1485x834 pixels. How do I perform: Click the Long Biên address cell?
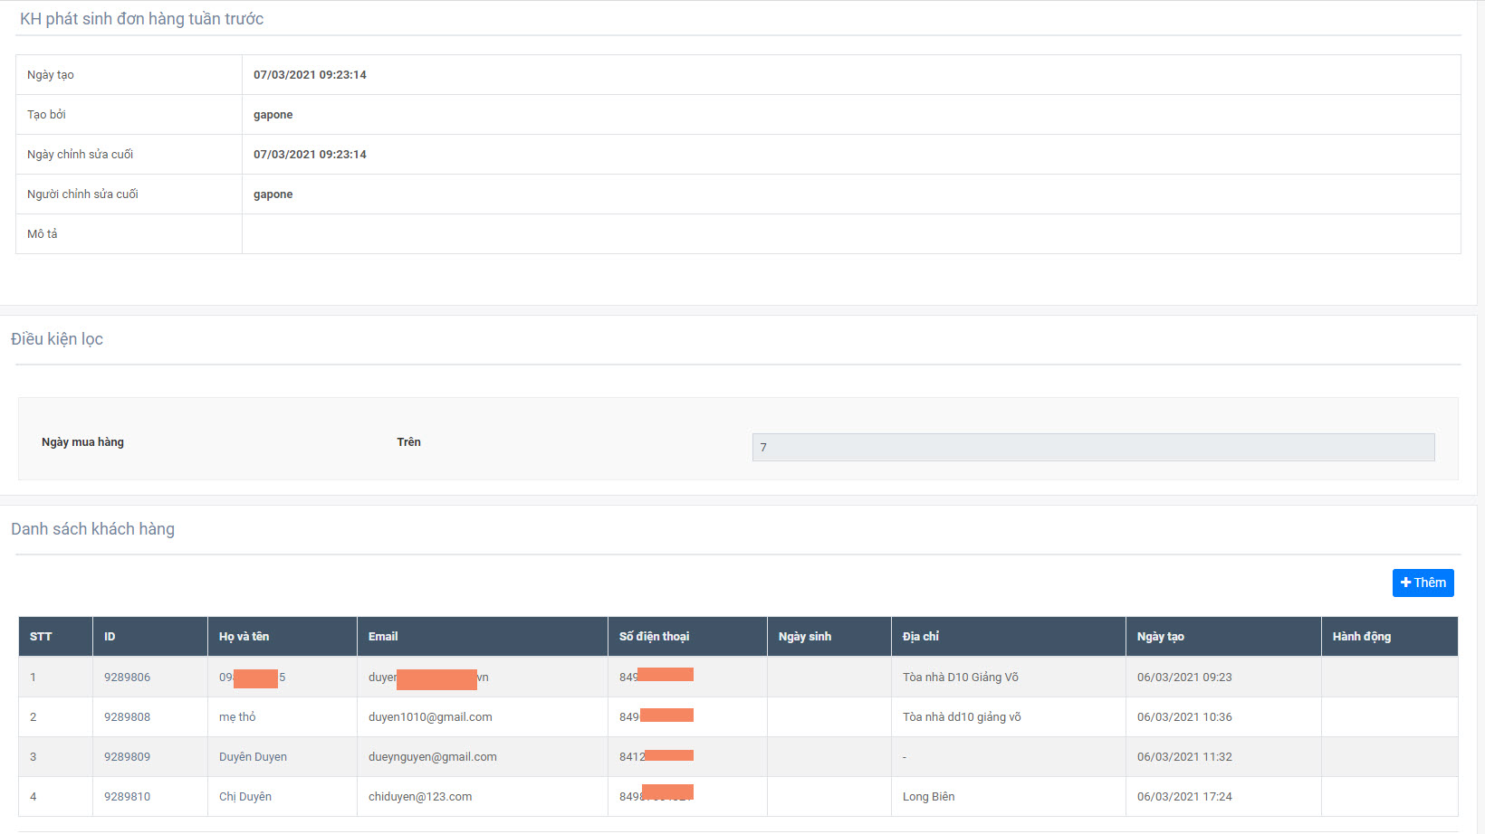928,797
